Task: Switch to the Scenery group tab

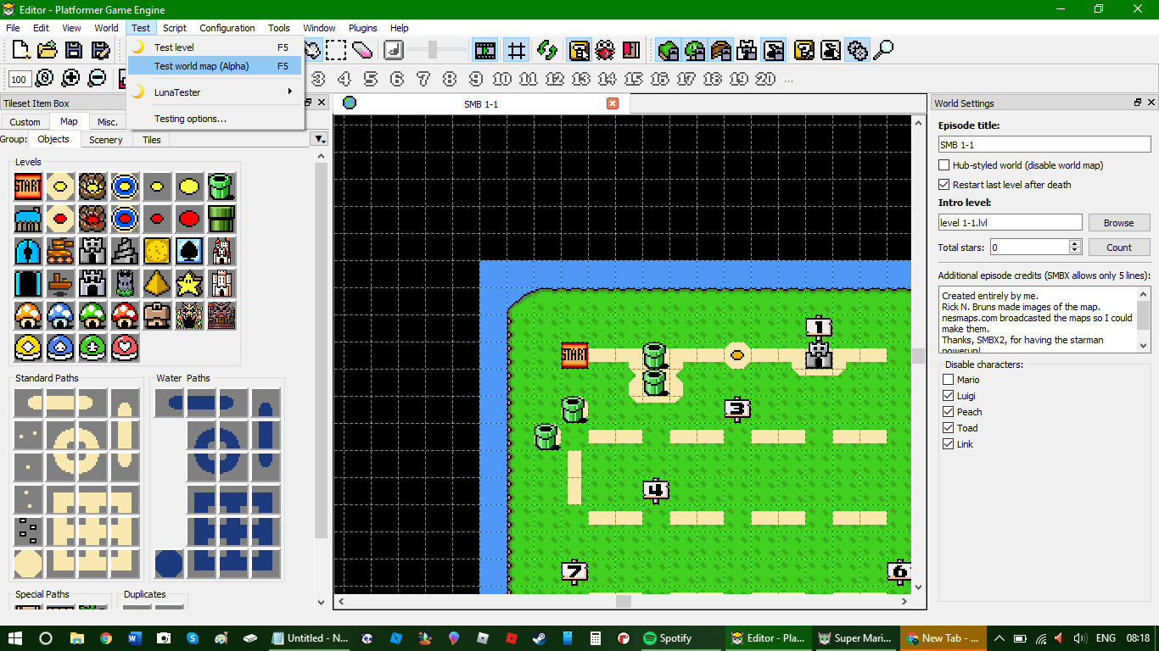Action: (x=106, y=140)
